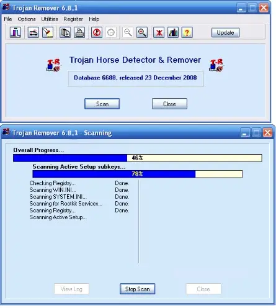This screenshot has height=308, width=276.
Task: Click Close in the main window
Action: pos(169,104)
